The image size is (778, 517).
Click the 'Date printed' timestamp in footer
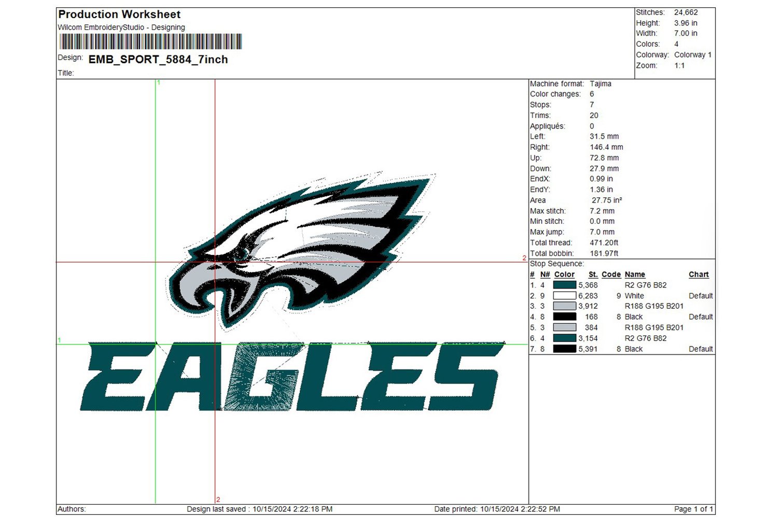click(x=497, y=509)
